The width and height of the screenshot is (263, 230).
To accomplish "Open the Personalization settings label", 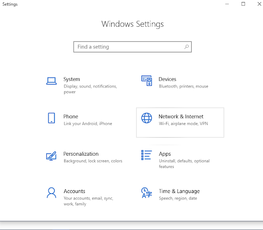I will point(81,154).
